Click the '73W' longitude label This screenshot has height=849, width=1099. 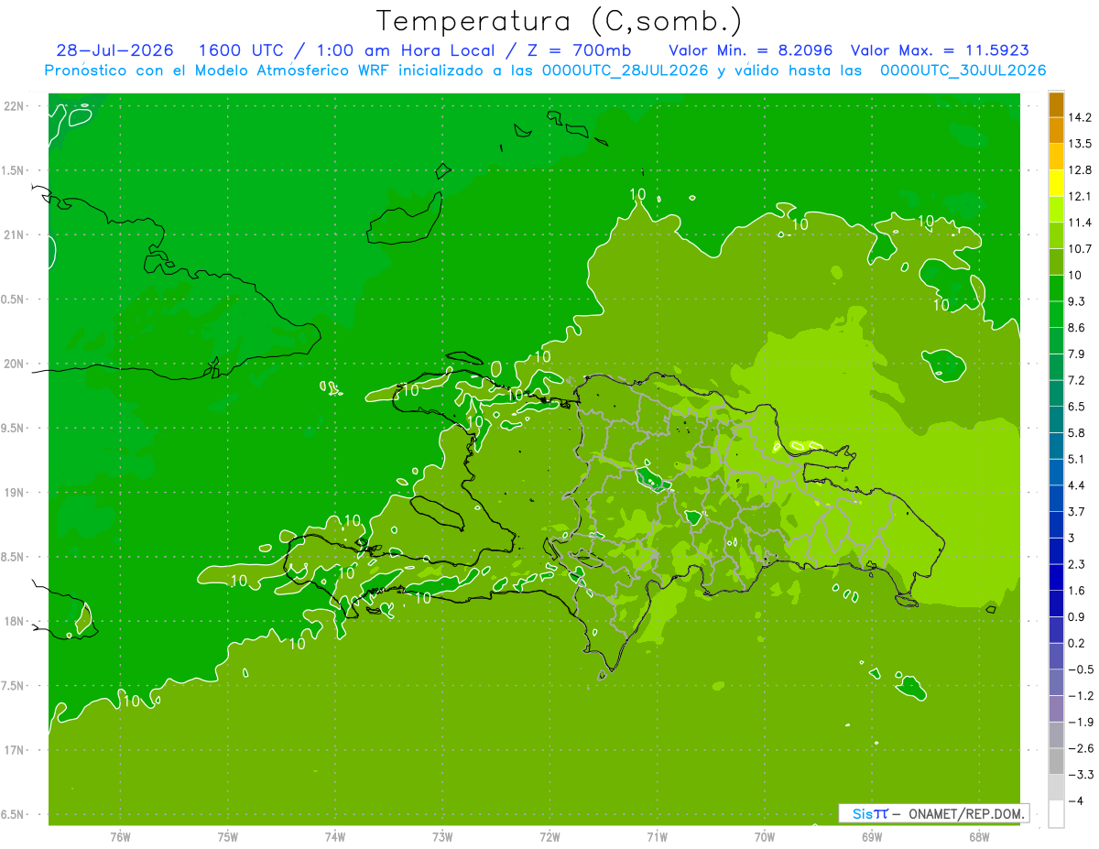click(442, 837)
